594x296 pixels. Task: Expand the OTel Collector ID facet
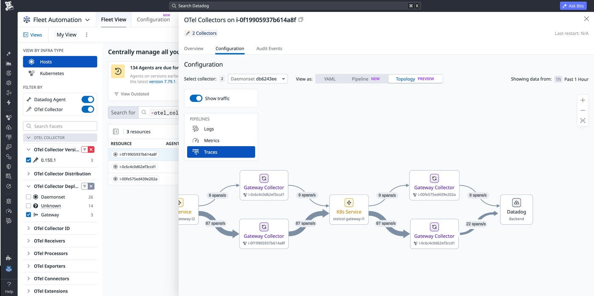(x=28, y=228)
